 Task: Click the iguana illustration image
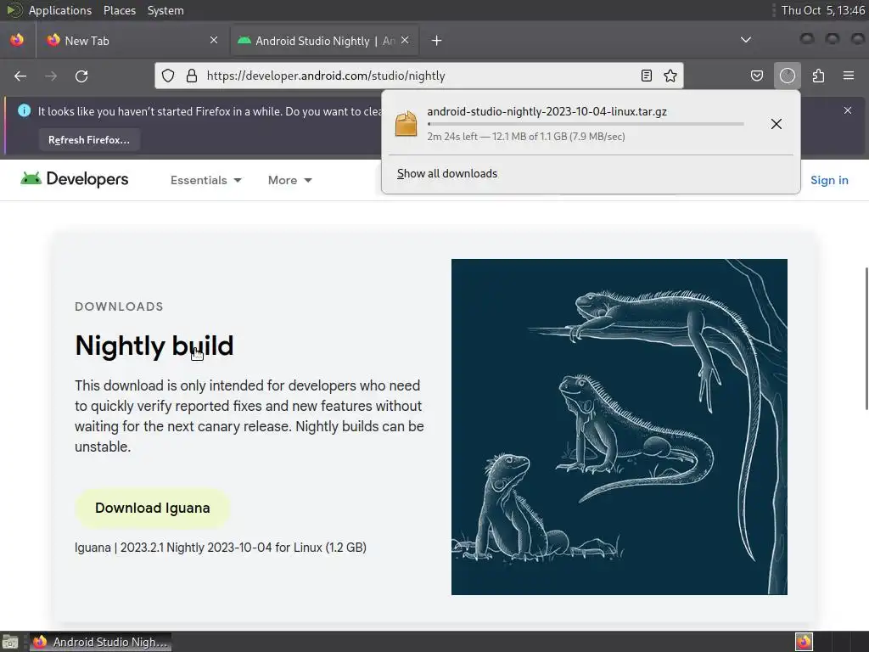tap(619, 427)
